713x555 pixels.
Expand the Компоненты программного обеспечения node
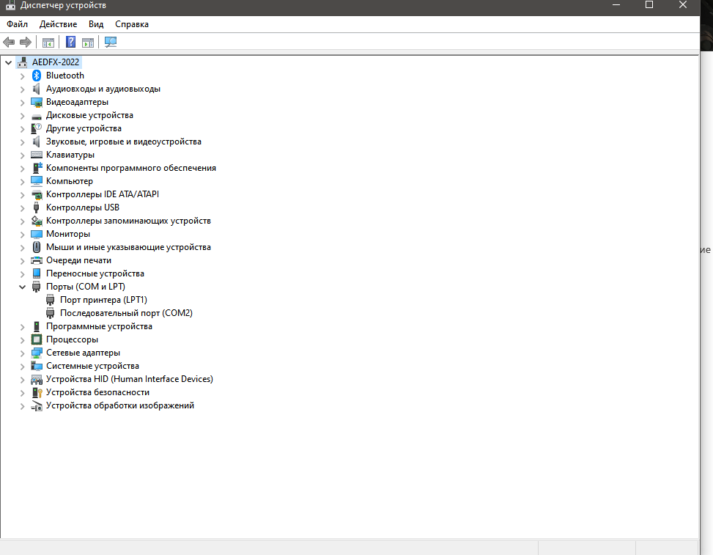click(22, 169)
